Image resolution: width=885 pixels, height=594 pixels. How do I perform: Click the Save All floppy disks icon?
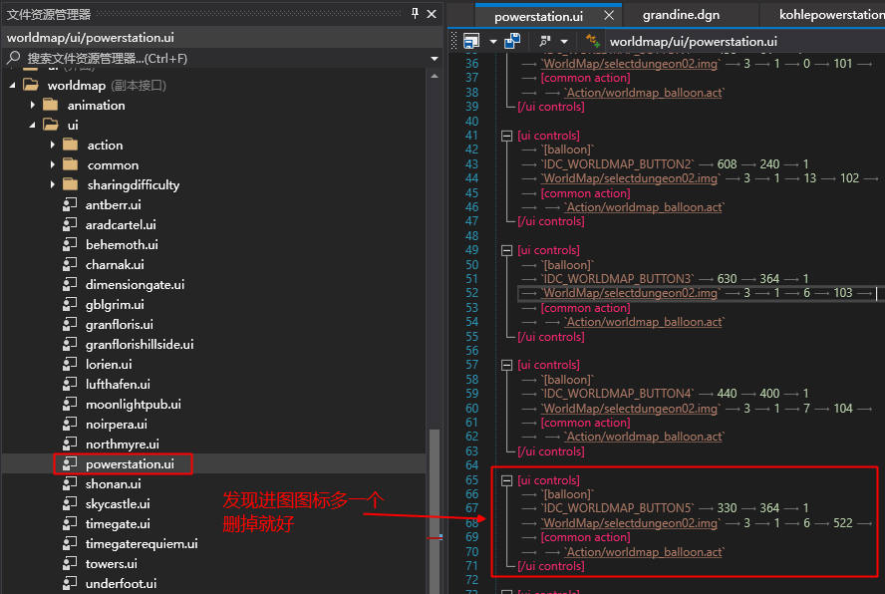point(512,41)
